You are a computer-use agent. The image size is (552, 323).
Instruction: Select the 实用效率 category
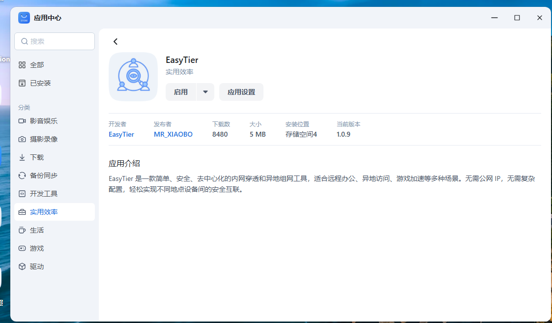55,212
